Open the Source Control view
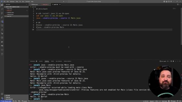Viewport: 182px width, 102px height. (x=2, y=13)
